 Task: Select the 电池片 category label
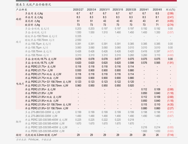point(20,84)
